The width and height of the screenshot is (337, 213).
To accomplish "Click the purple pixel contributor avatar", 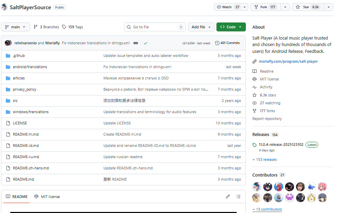I will [x=290, y=198].
